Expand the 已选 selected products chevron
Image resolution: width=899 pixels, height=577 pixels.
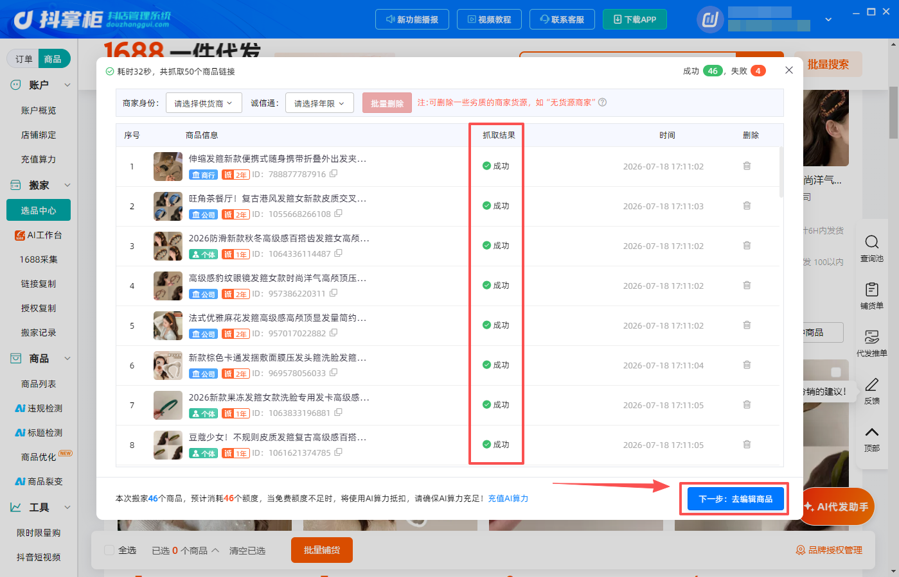215,550
